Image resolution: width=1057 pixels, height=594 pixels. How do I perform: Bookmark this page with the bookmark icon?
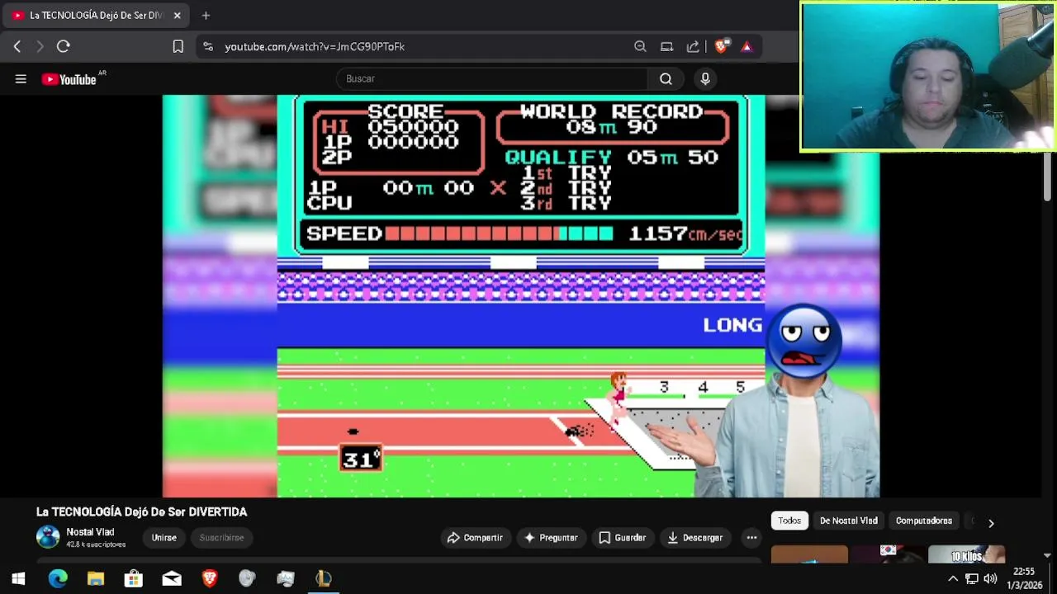[178, 46]
